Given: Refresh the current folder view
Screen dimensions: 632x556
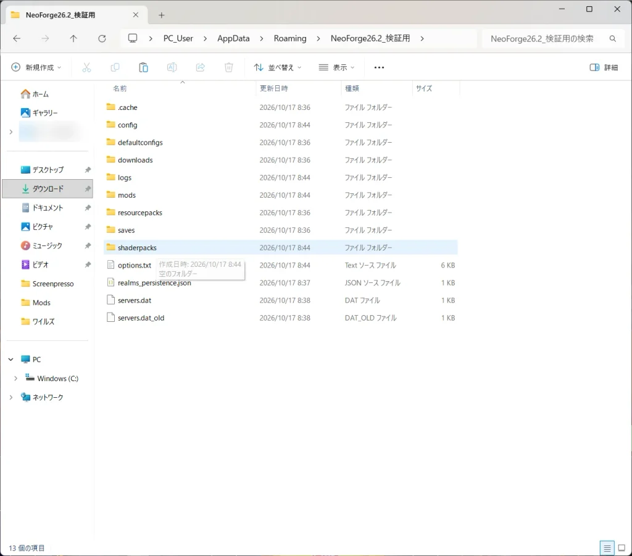Looking at the screenshot, I should pos(102,38).
